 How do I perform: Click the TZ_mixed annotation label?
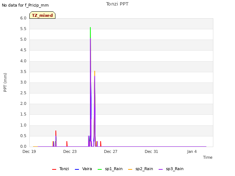coord(43,15)
